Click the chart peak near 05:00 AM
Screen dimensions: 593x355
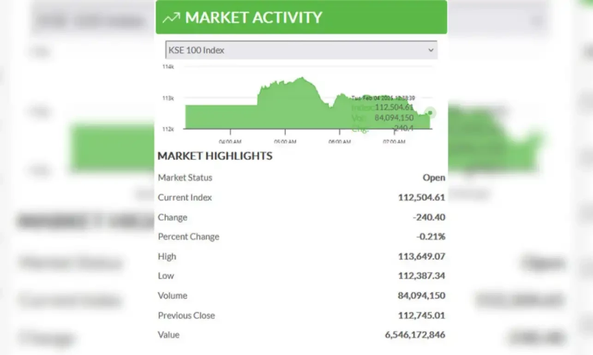pyautogui.click(x=302, y=78)
